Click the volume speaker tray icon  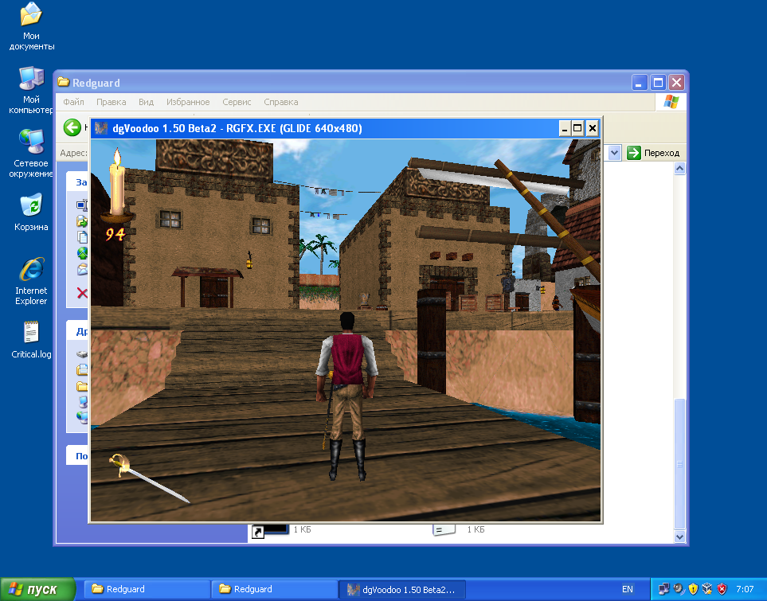[679, 589]
